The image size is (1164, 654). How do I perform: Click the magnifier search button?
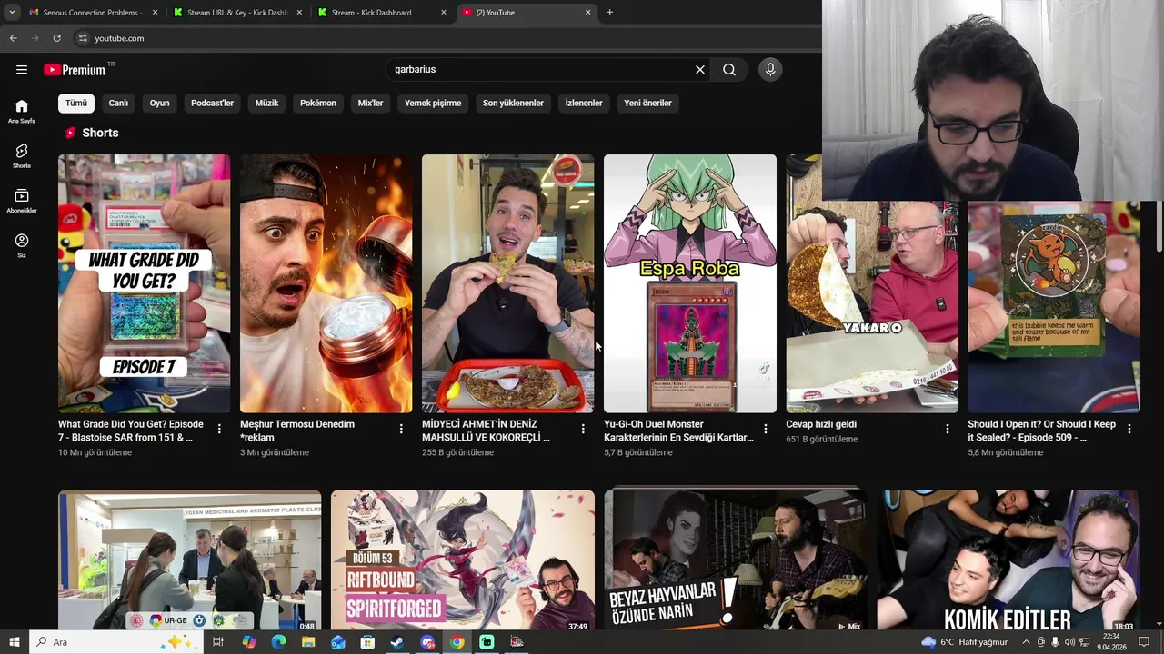click(729, 69)
